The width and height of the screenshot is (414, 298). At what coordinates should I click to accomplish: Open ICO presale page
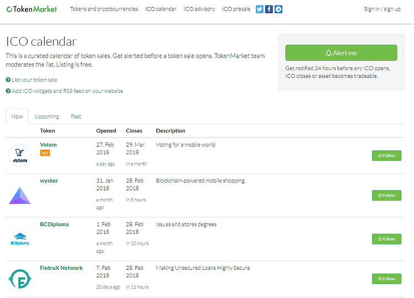click(x=236, y=9)
